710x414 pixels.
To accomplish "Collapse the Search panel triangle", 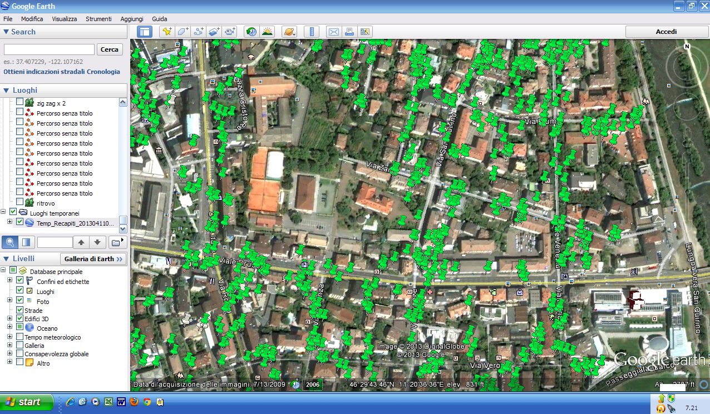I will point(6,32).
